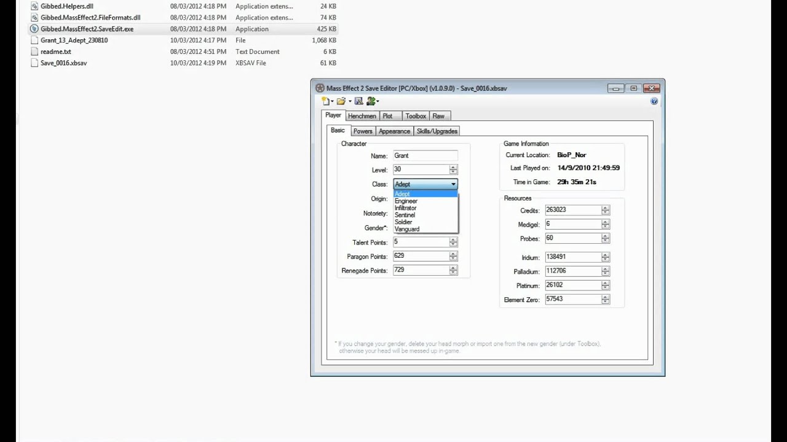
Task: Collapse the Class combo box arrow
Action: point(453,184)
